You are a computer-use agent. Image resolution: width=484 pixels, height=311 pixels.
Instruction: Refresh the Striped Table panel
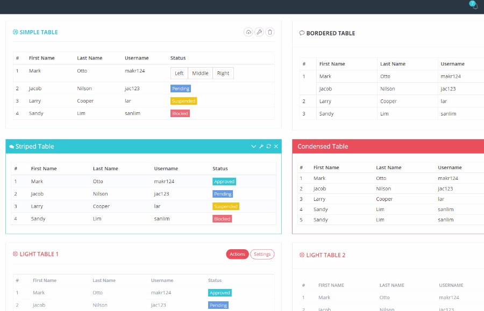click(268, 146)
